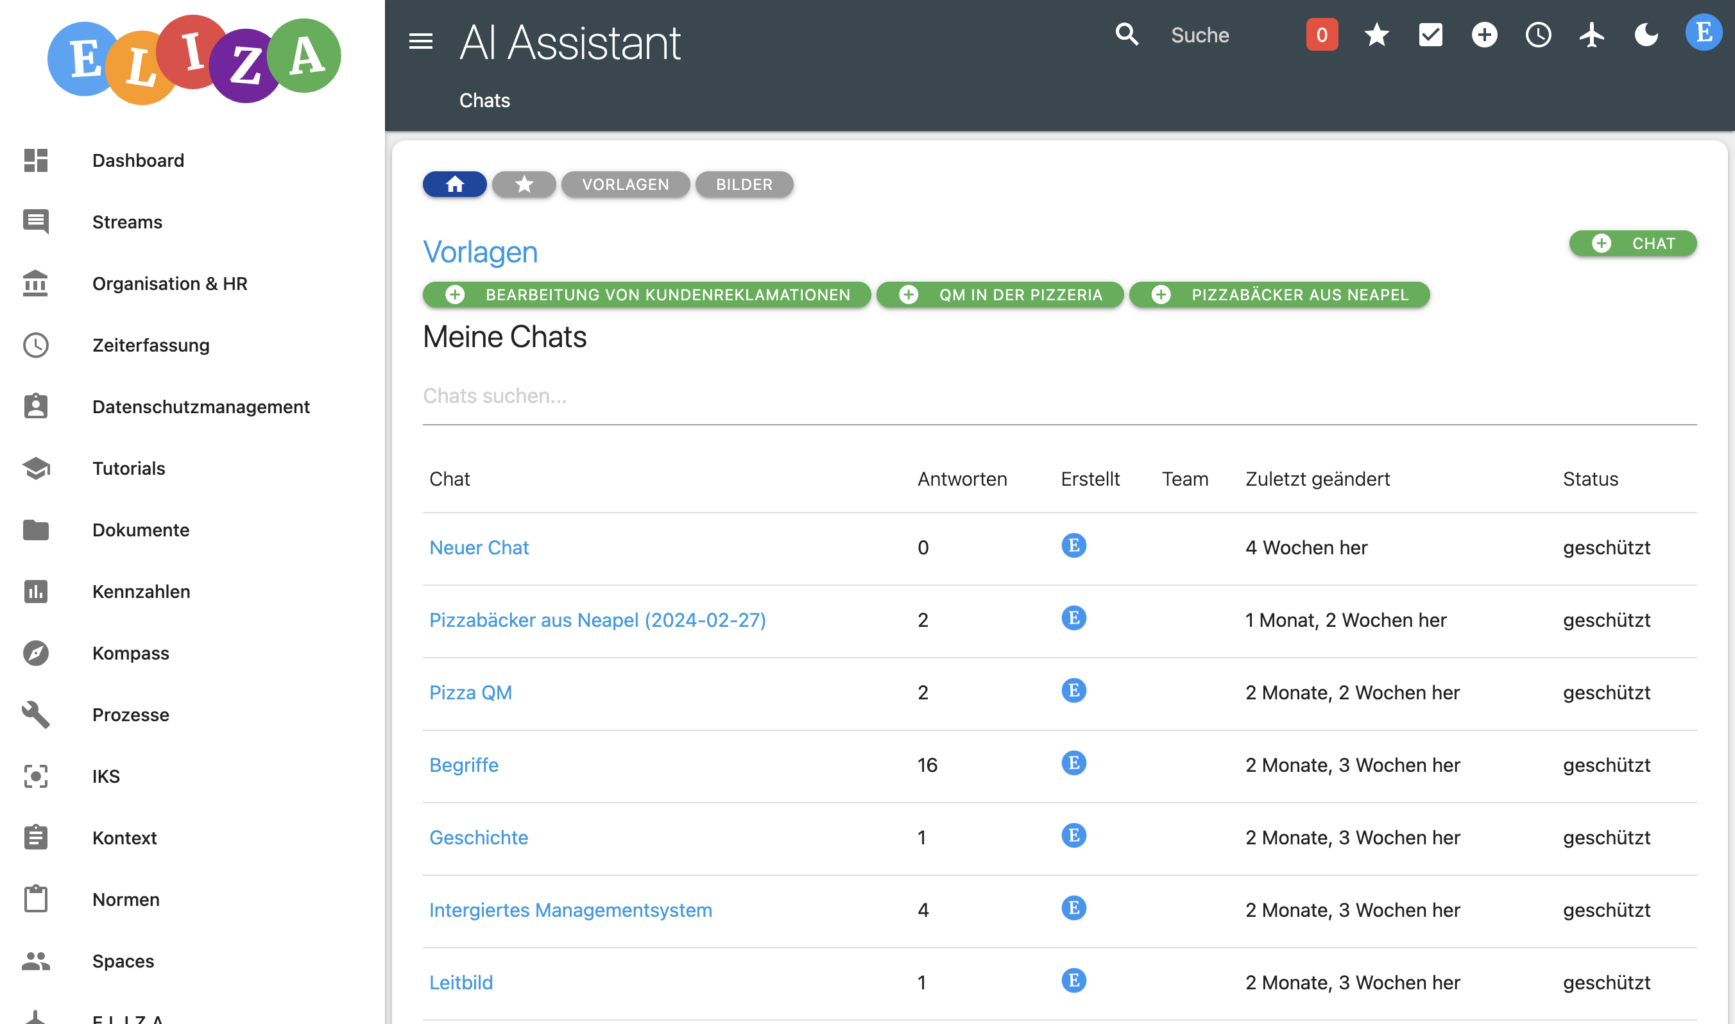Click '16' answers count in Begriffe row
Viewport: 1735px width, 1024px height.
(x=927, y=765)
